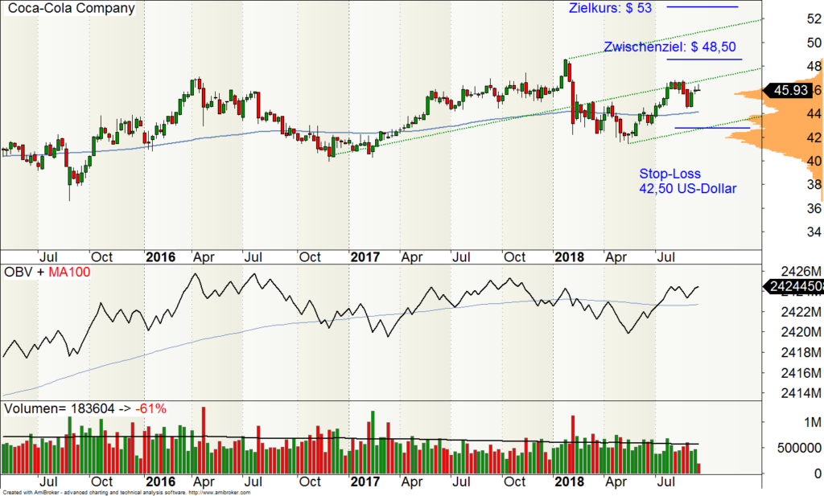Click the 1M volume axis value
The height and width of the screenshot is (496, 824).
click(813, 423)
